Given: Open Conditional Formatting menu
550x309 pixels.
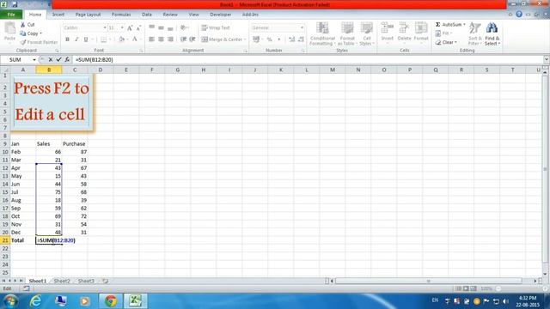Looking at the screenshot, I should [x=322, y=33].
